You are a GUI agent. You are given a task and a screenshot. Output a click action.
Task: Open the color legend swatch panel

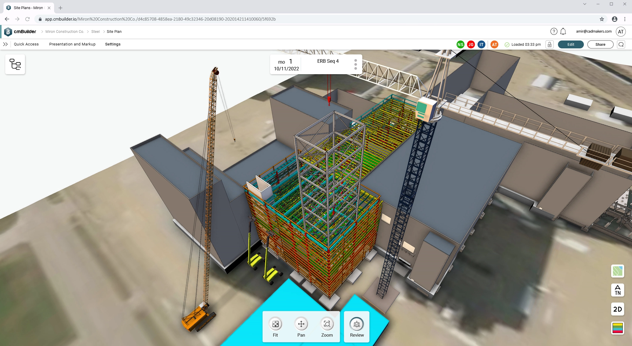tap(617, 328)
